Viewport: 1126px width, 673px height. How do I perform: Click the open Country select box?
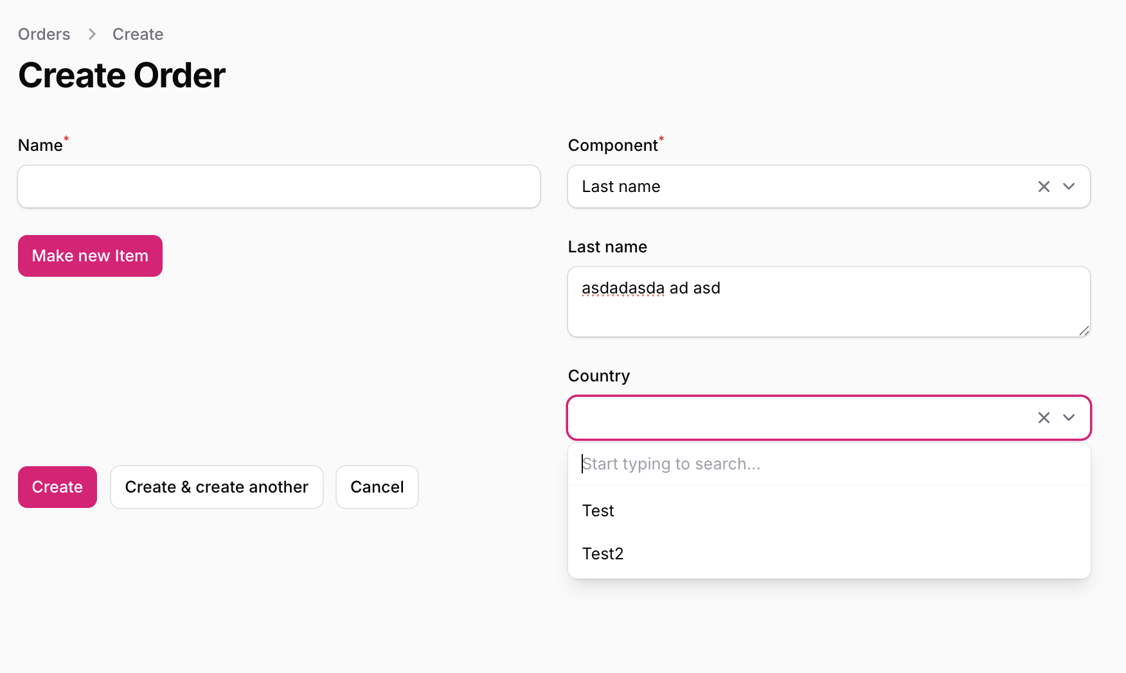point(797,417)
